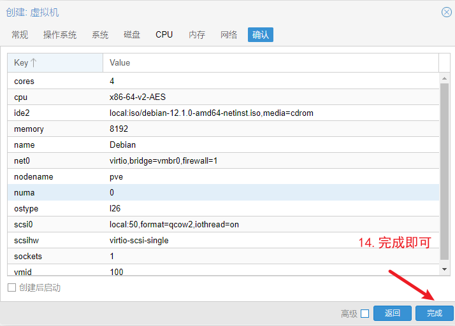Close the create virtual machine dialog
455x326 pixels.
coord(447,12)
